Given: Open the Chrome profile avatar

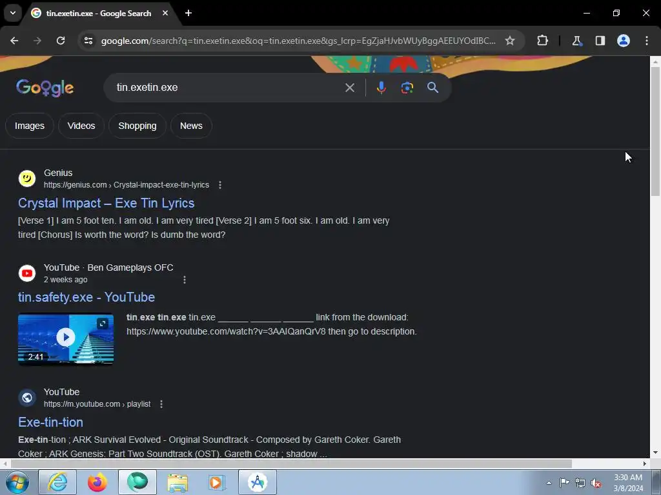Looking at the screenshot, I should 623,41.
